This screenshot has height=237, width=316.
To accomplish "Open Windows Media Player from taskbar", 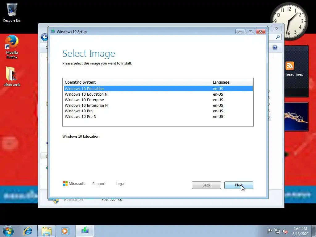I will [65, 231].
